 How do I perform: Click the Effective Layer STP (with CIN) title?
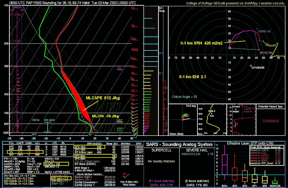(x=250, y=143)
